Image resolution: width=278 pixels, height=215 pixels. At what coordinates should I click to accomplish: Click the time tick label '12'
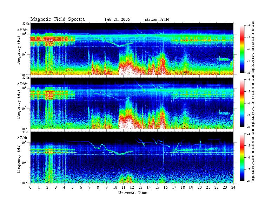click(132, 188)
